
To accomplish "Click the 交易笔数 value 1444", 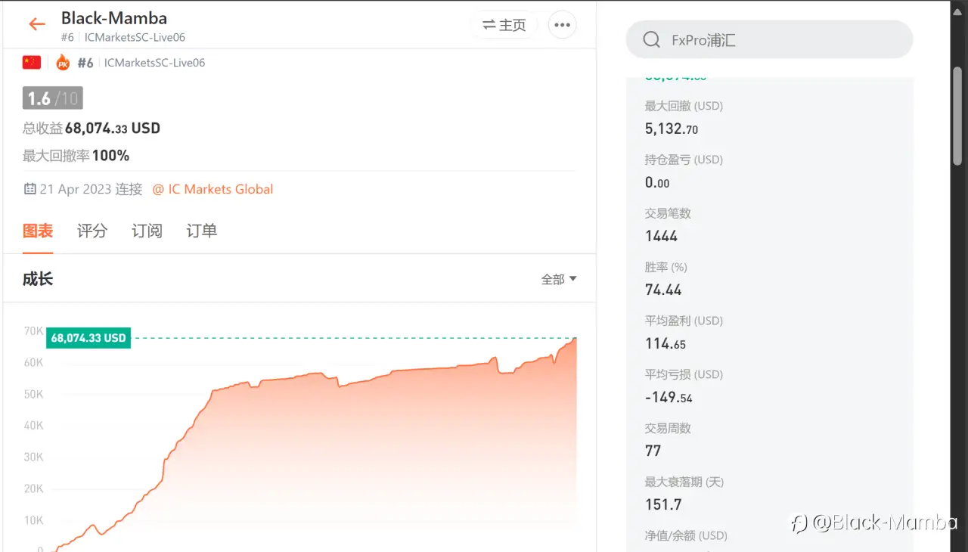I will [x=661, y=236].
